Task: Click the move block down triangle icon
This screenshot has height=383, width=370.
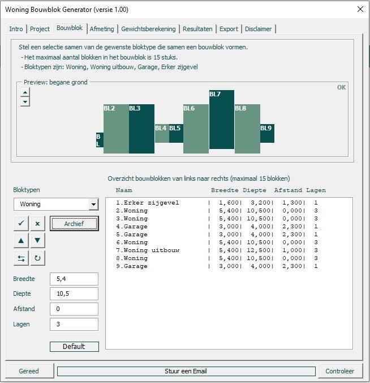Action: tap(37, 241)
